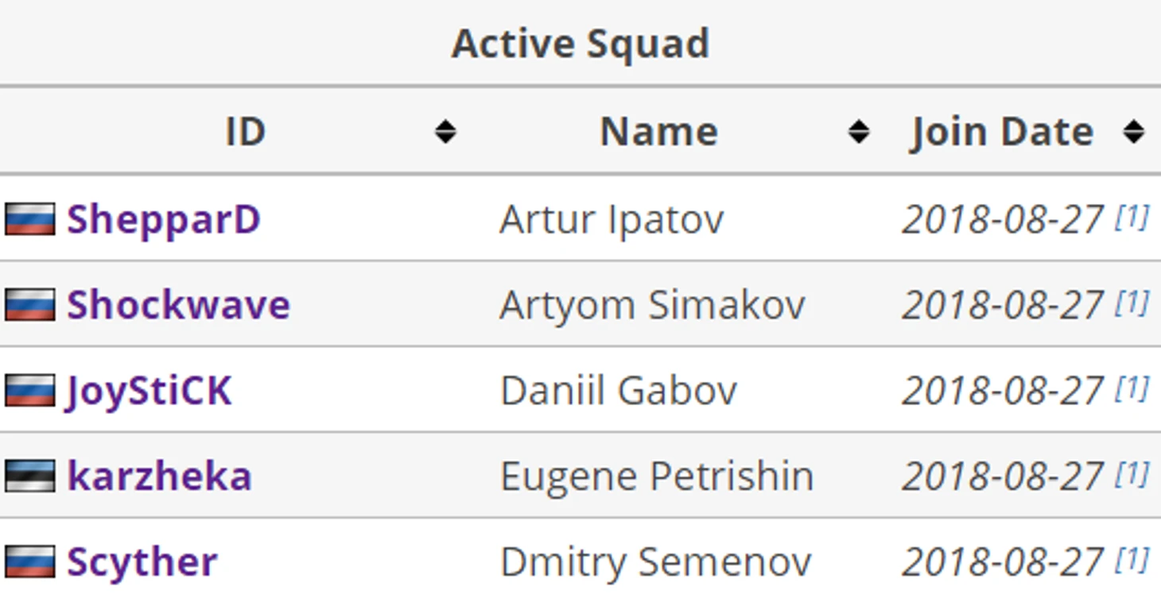This screenshot has height=602, width=1161.
Task: Sort table by ID column arrows
Action: 445,132
